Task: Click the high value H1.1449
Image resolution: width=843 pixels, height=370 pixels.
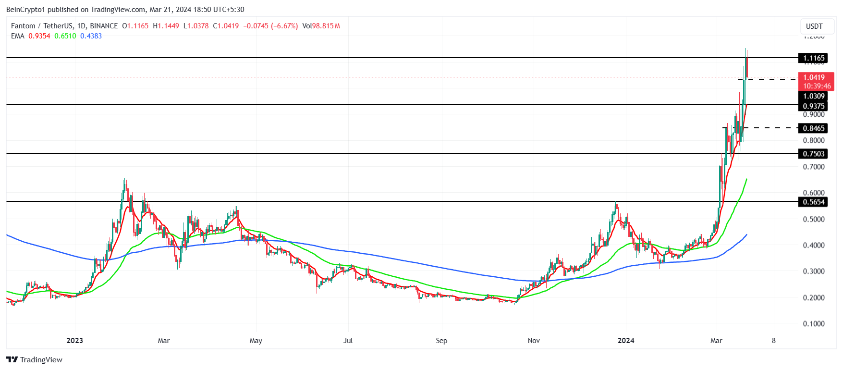Action: (x=166, y=26)
